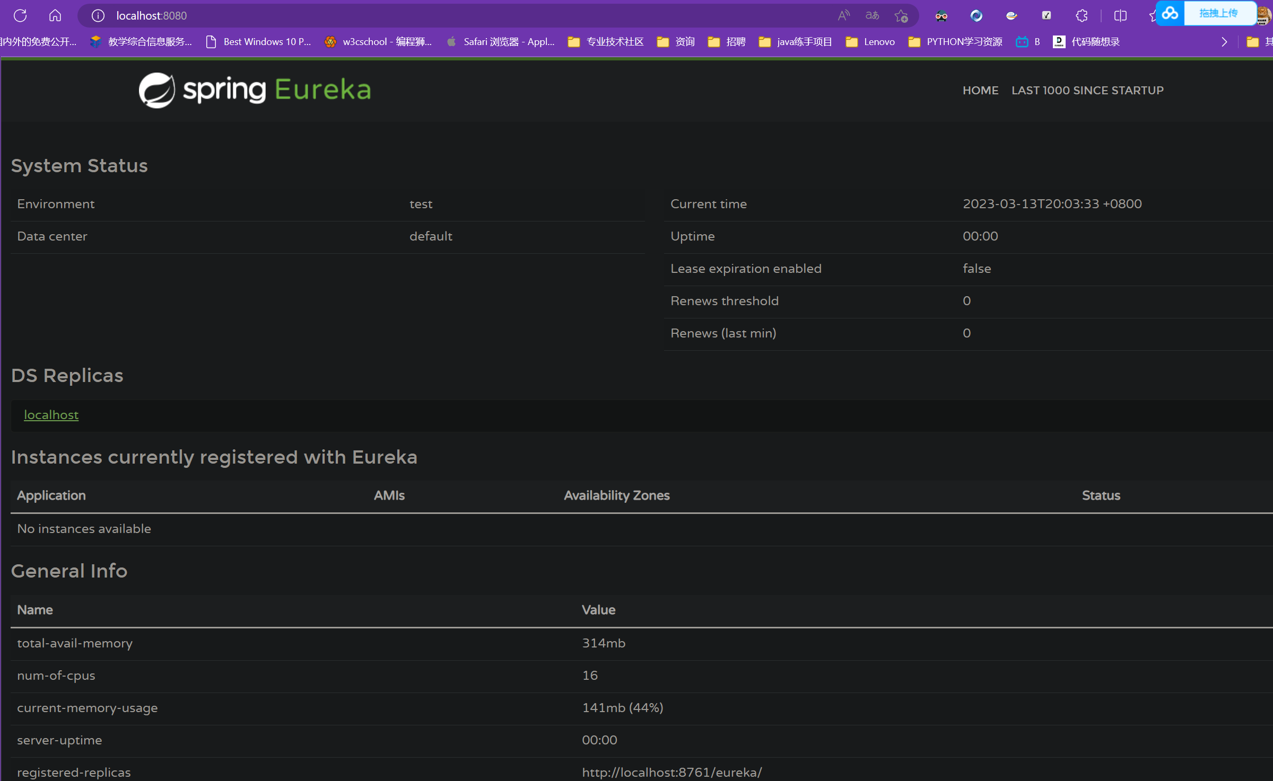Open the Best Windows 10 P... bookmark
The width and height of the screenshot is (1273, 781).
[x=259, y=42]
